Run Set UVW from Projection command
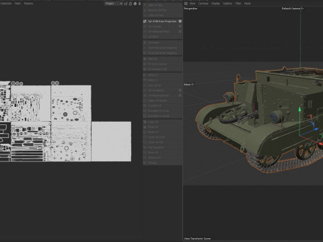This screenshot has width=323, height=242. point(162,22)
